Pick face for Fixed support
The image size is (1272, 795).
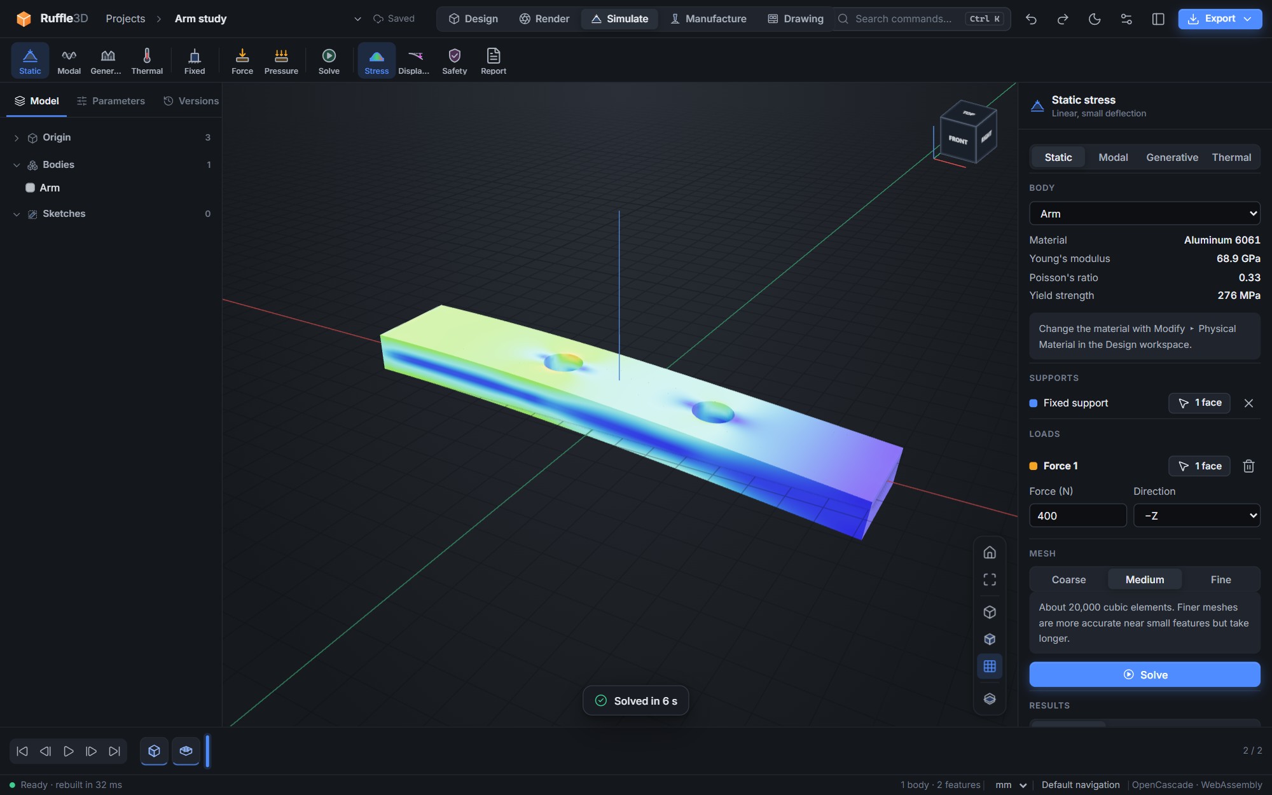[1199, 403]
